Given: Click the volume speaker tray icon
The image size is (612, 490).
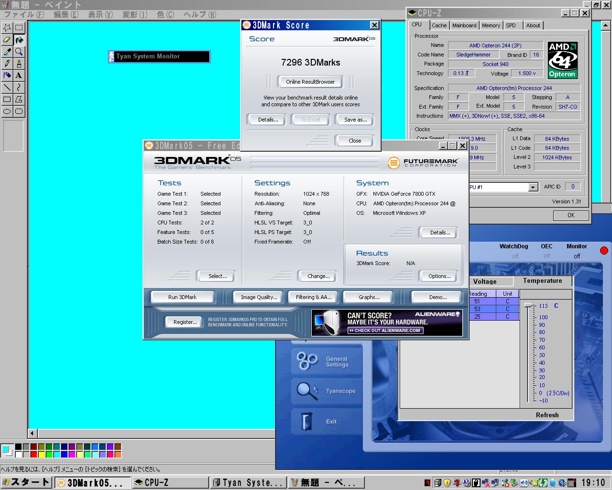Looking at the screenshot, I should [524, 483].
